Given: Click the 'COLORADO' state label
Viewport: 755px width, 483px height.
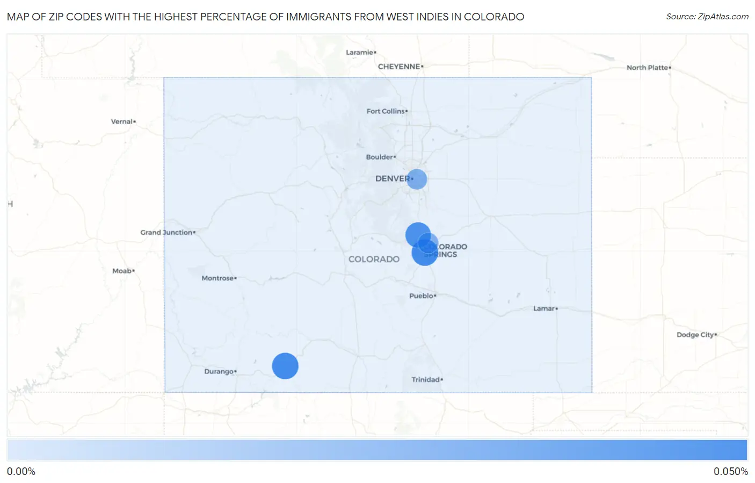Looking at the screenshot, I should [x=374, y=259].
